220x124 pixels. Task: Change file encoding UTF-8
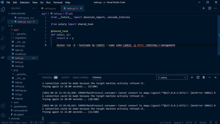click(x=189, y=123)
